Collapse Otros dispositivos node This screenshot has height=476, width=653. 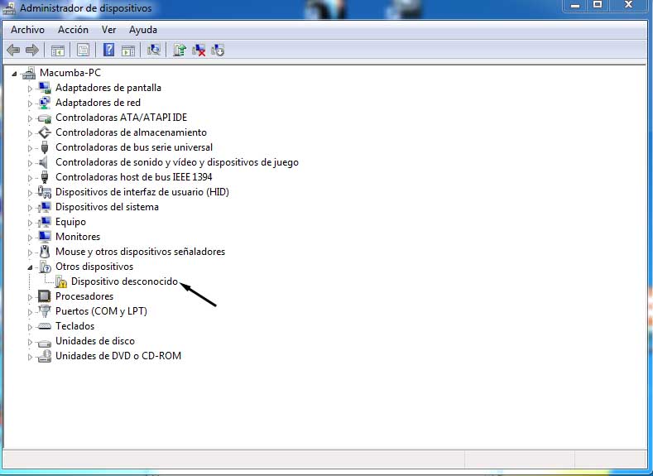pos(30,267)
